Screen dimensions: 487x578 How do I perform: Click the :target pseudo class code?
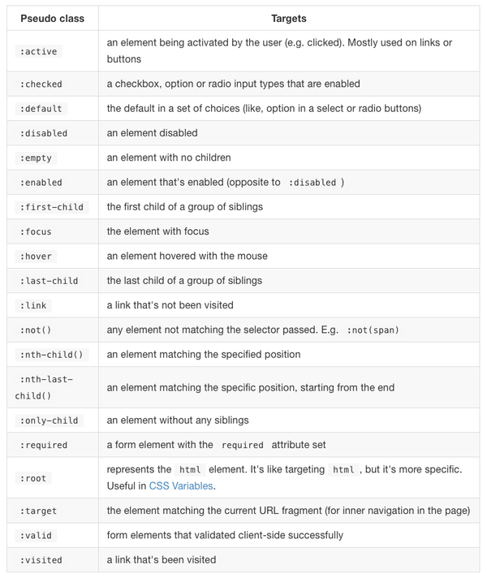[38, 511]
